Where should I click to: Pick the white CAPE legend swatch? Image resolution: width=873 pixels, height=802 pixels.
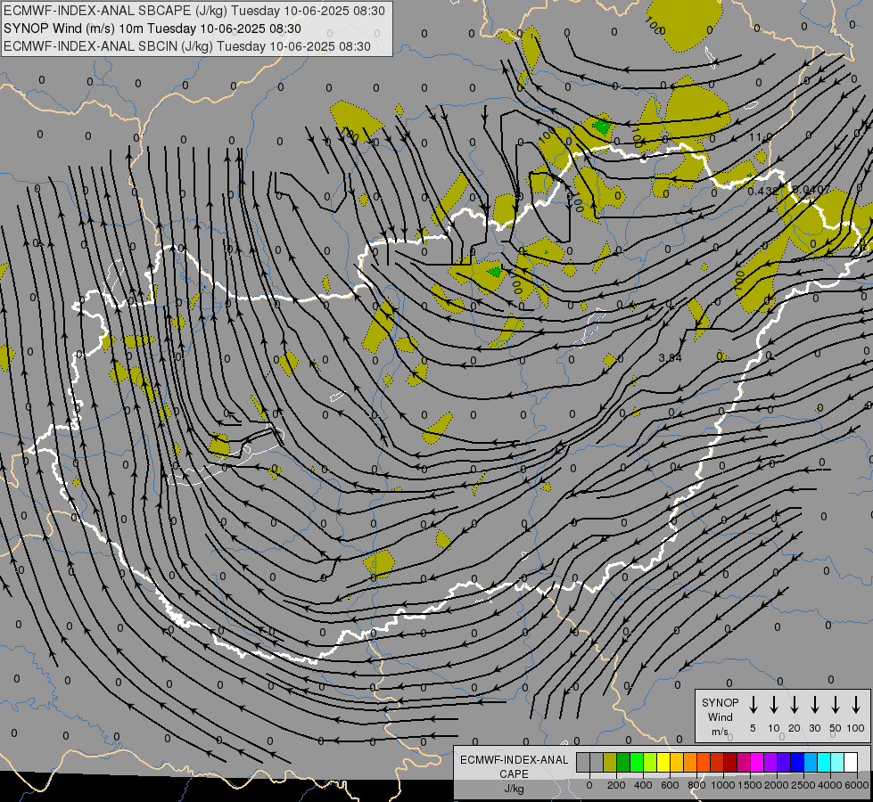850,762
